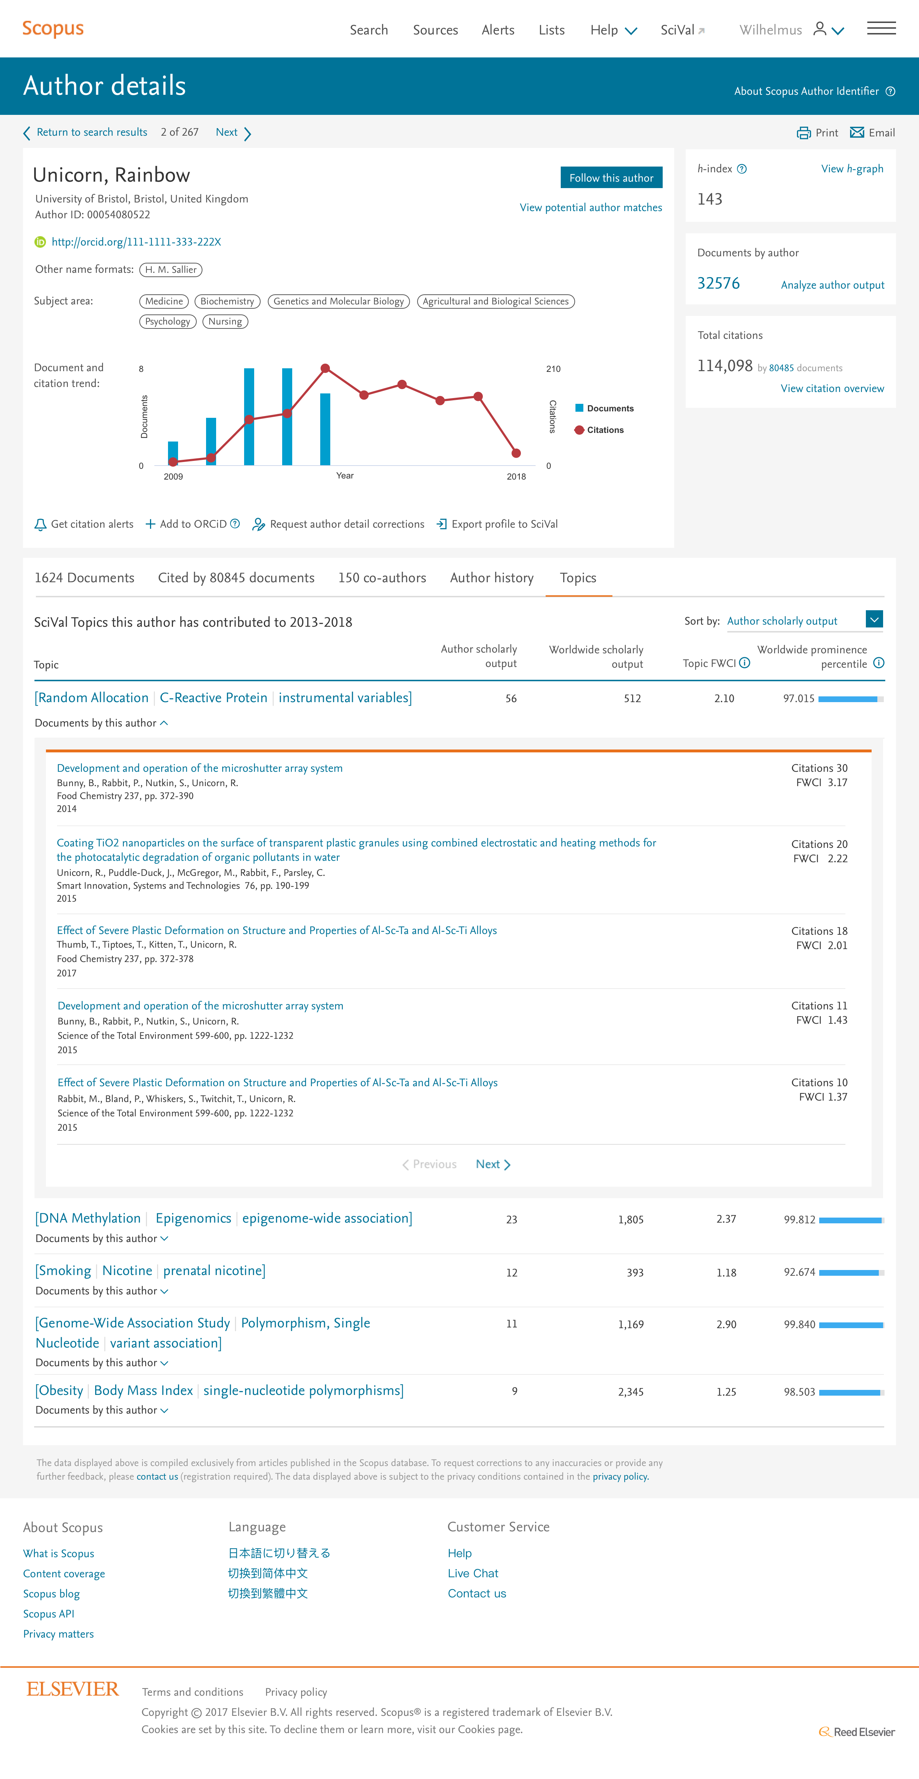Screen dimensions: 919x1779
Task: Click the user profile icon
Action: pyautogui.click(x=820, y=29)
